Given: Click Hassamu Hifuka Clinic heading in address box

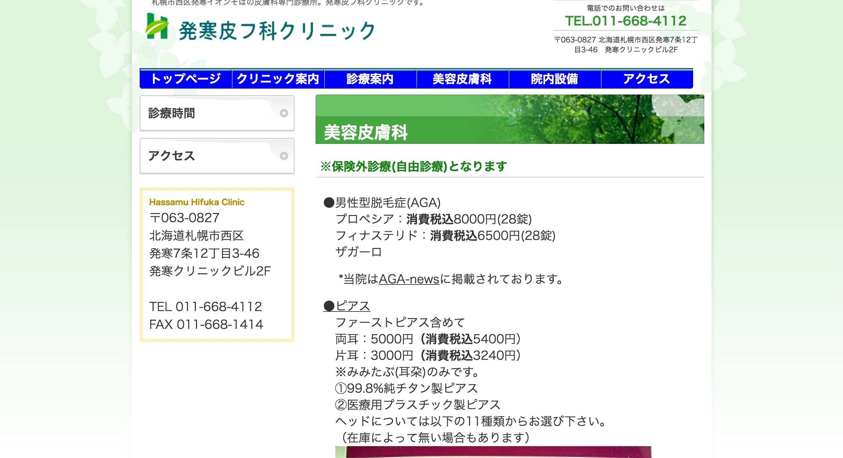Looking at the screenshot, I should tap(197, 202).
